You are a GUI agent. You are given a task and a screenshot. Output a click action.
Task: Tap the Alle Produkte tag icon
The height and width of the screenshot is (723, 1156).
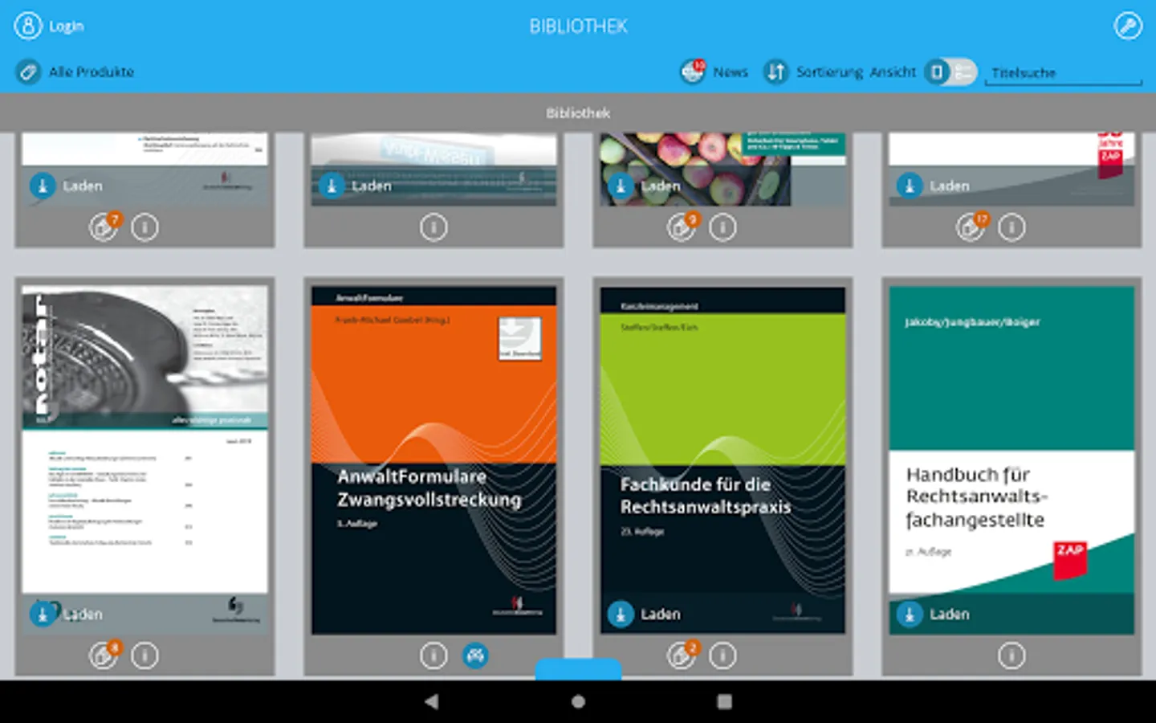coord(27,72)
